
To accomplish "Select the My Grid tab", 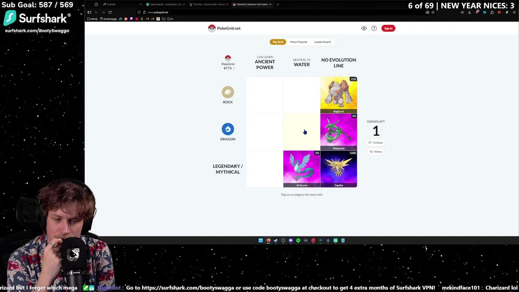I will coord(278,42).
